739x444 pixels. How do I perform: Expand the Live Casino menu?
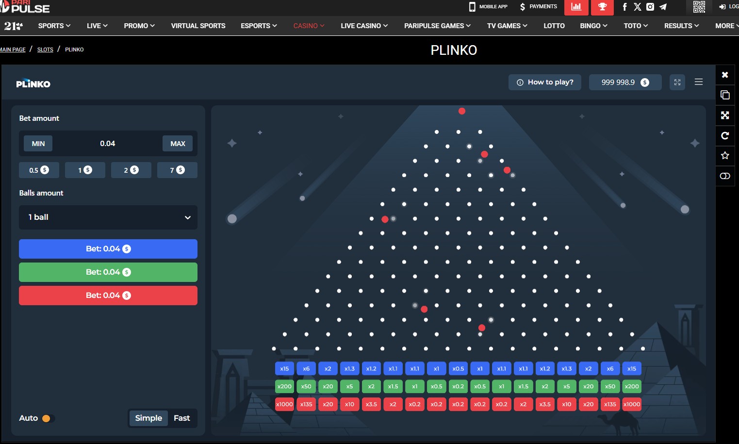pyautogui.click(x=364, y=26)
